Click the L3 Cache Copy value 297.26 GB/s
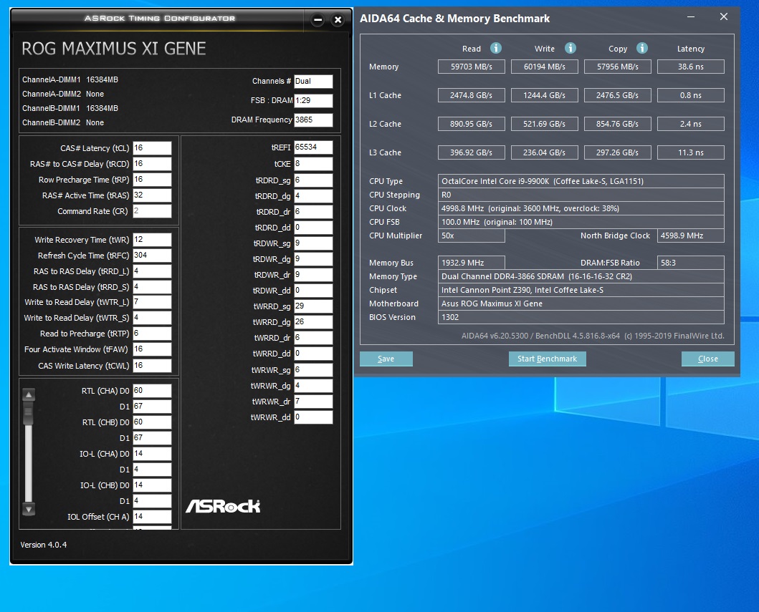Image resolution: width=759 pixels, height=612 pixels. tap(618, 152)
